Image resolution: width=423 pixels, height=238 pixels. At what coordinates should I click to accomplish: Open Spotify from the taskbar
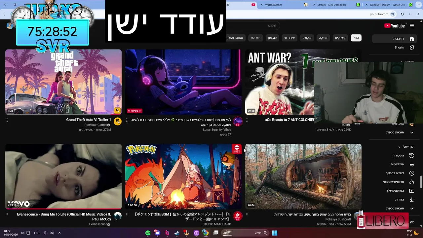(148, 233)
